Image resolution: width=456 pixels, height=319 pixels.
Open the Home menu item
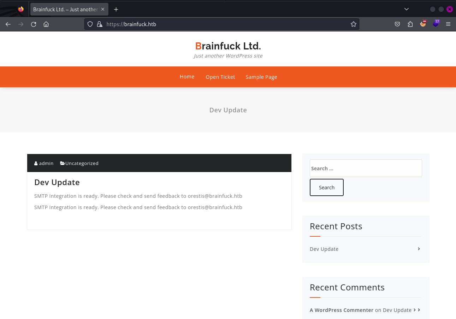(x=187, y=77)
